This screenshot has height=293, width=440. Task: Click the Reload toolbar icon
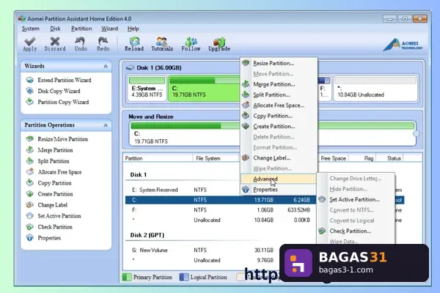coord(134,41)
